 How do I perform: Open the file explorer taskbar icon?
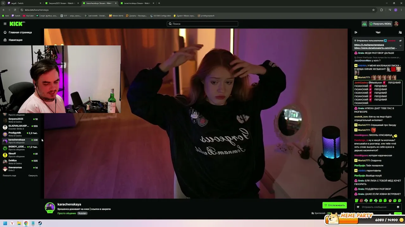(19, 223)
